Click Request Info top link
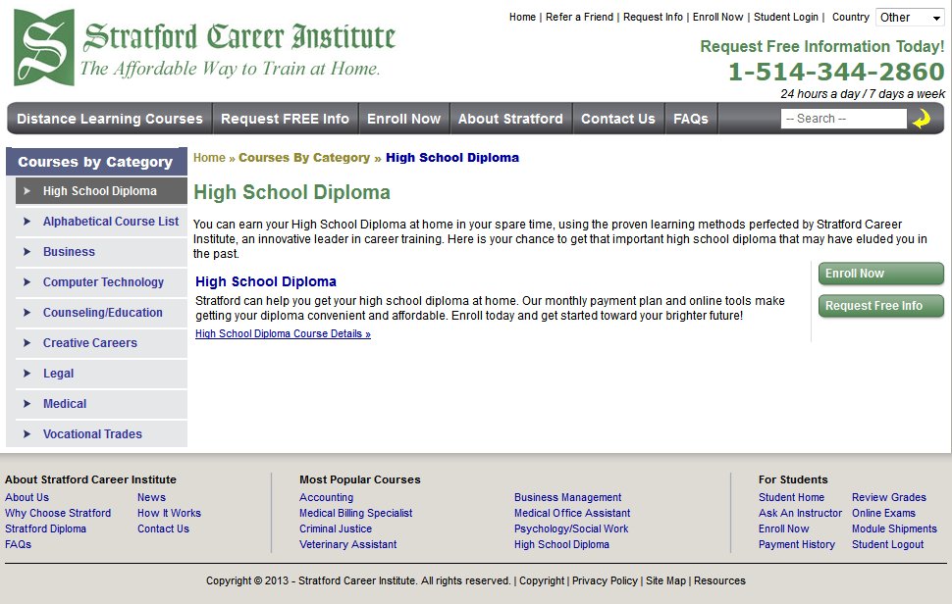Screen dimensions: 952x604 coord(653,17)
